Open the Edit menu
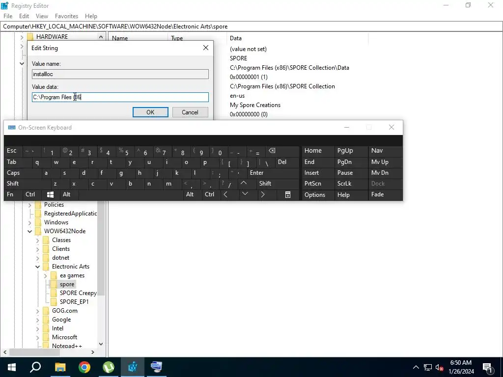 (x=24, y=16)
